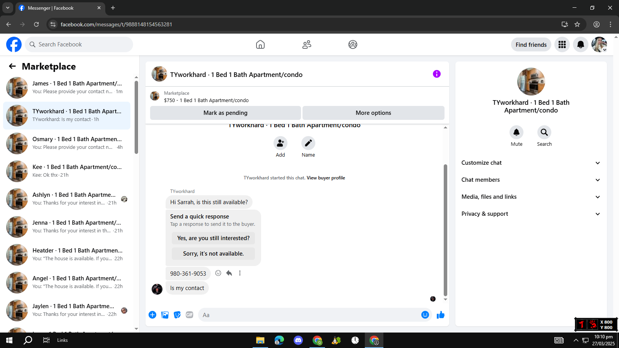The width and height of the screenshot is (619, 348).
Task: Send a thumbs-up like
Action: pos(441,315)
